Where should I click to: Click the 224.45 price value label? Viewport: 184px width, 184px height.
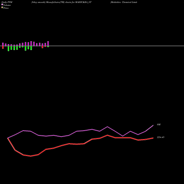coord(160,137)
